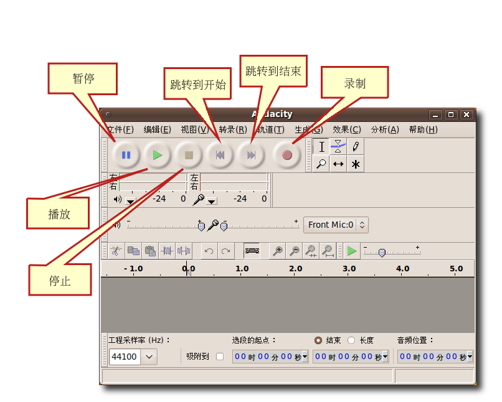Click the Sync-lock tracks icon
This screenshot has width=502, height=402.
pyautogui.click(x=252, y=251)
